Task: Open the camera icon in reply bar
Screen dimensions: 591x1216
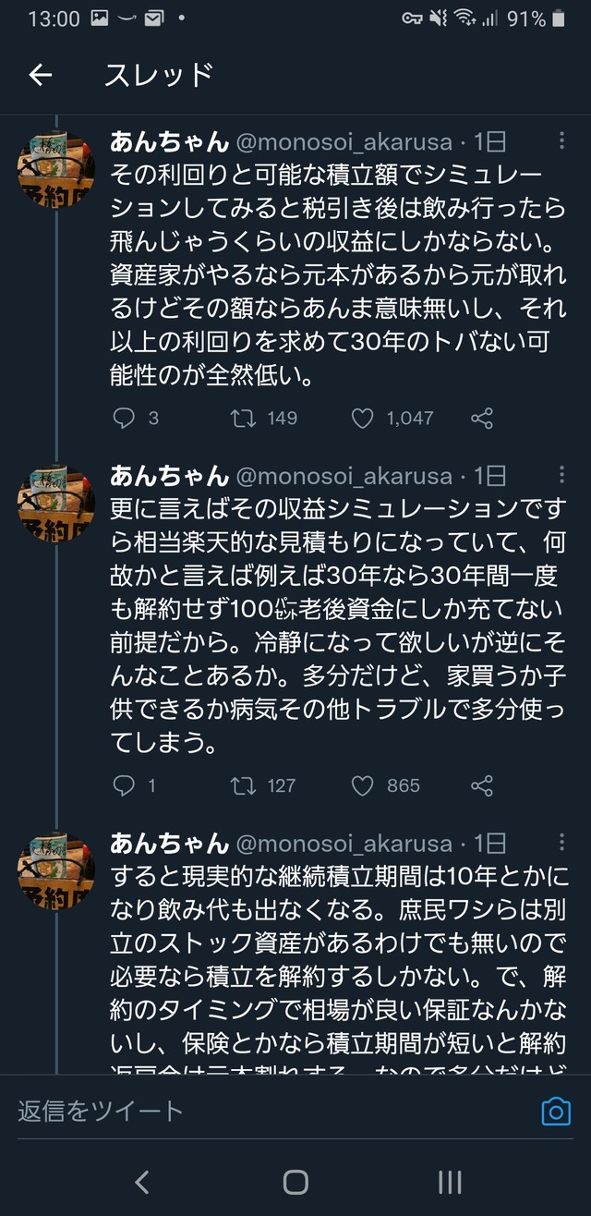Action: pyautogui.click(x=555, y=1111)
